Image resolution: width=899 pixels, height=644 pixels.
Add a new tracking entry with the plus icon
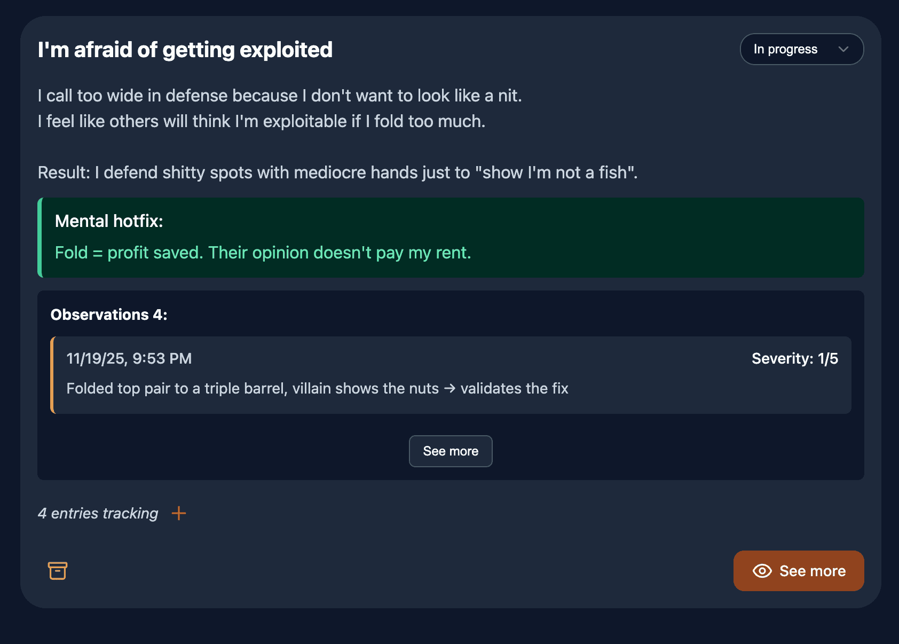point(179,513)
